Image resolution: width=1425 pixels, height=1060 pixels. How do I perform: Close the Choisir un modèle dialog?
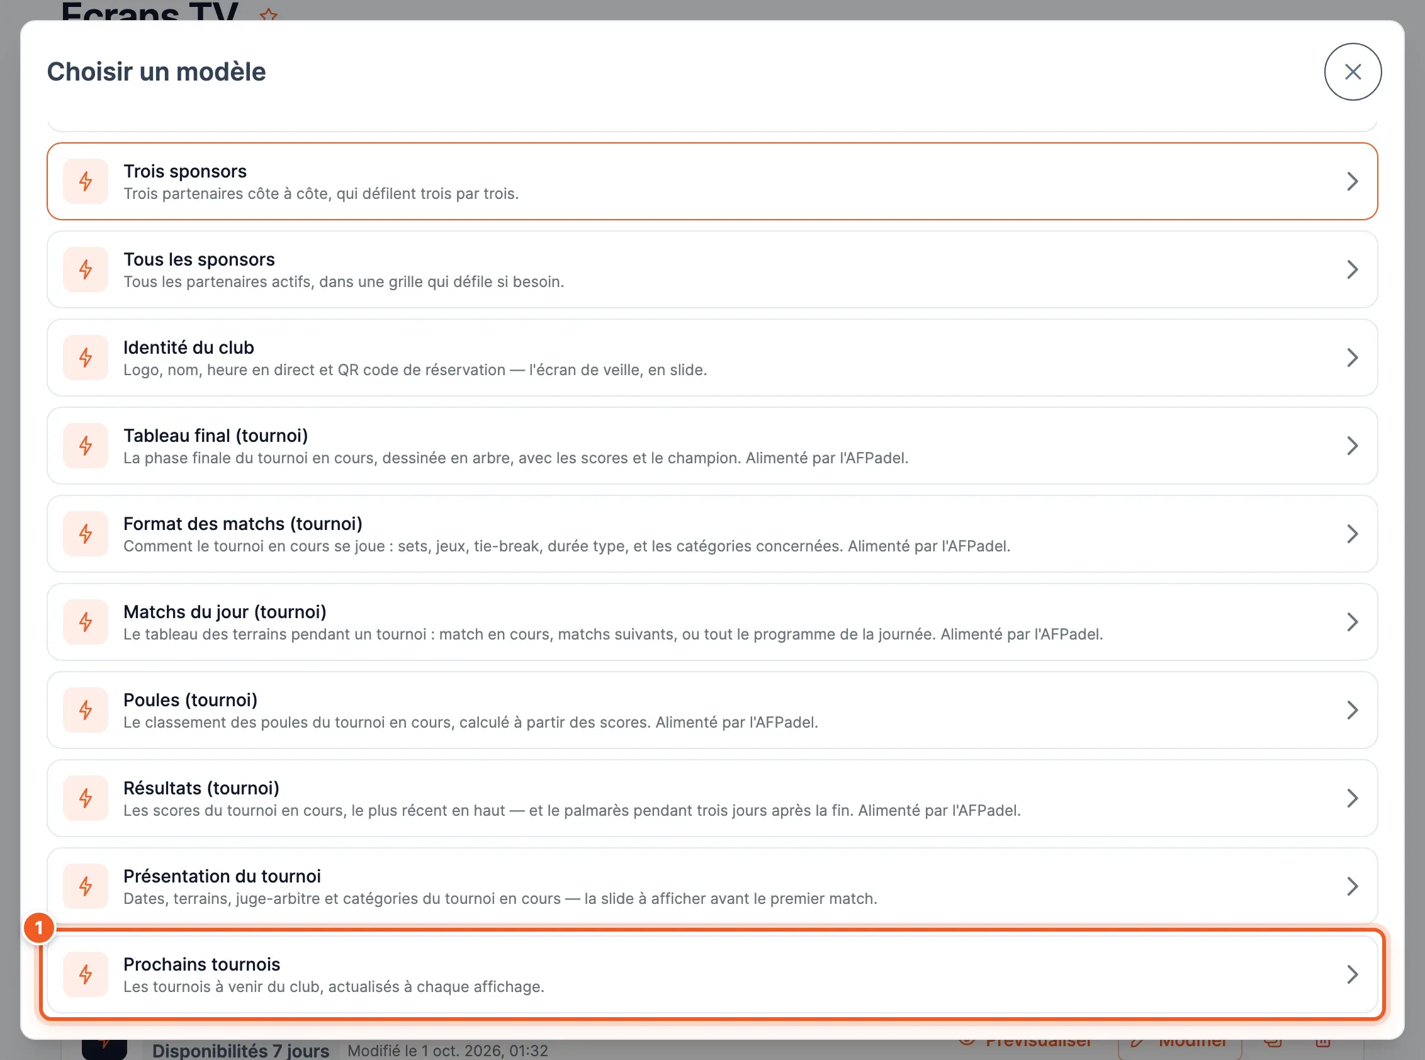point(1353,72)
